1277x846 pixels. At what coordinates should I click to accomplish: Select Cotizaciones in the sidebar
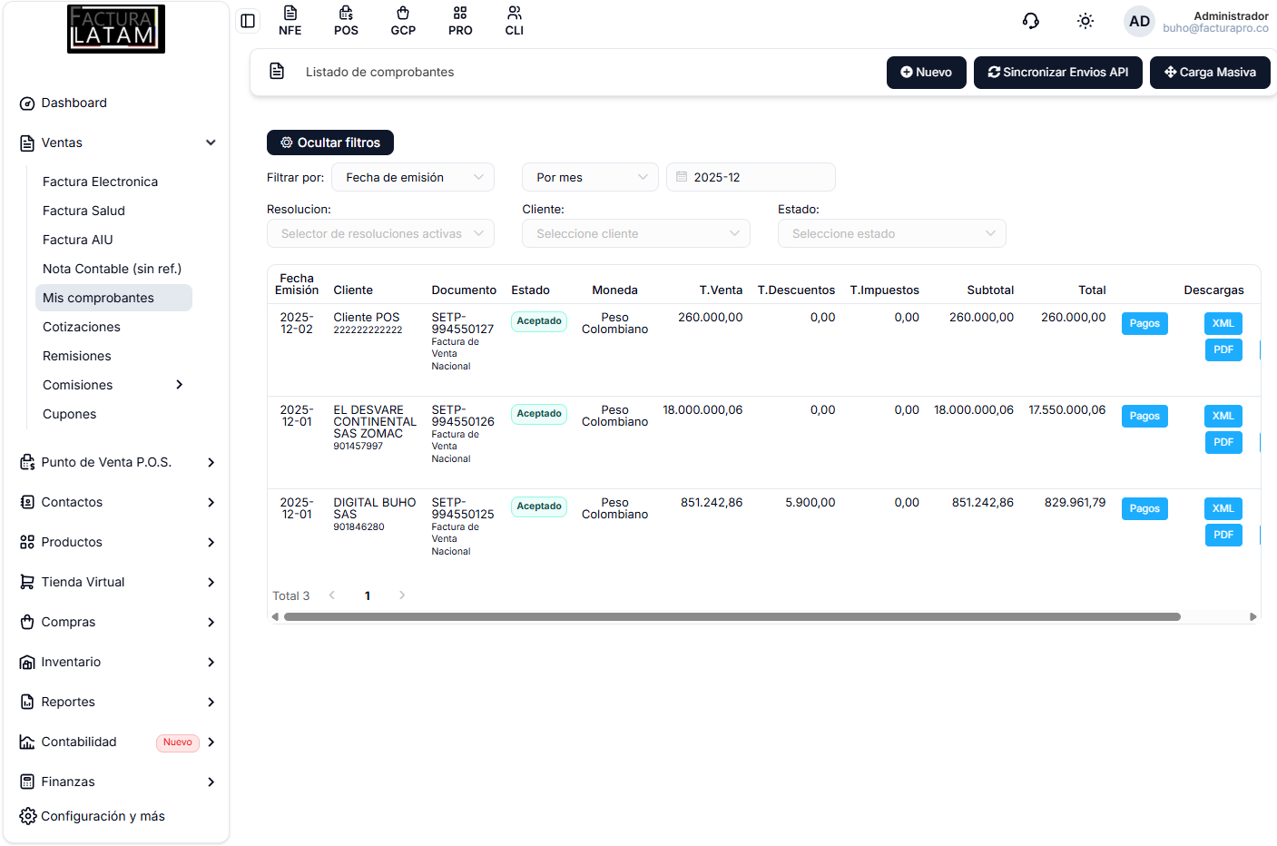[x=82, y=327]
